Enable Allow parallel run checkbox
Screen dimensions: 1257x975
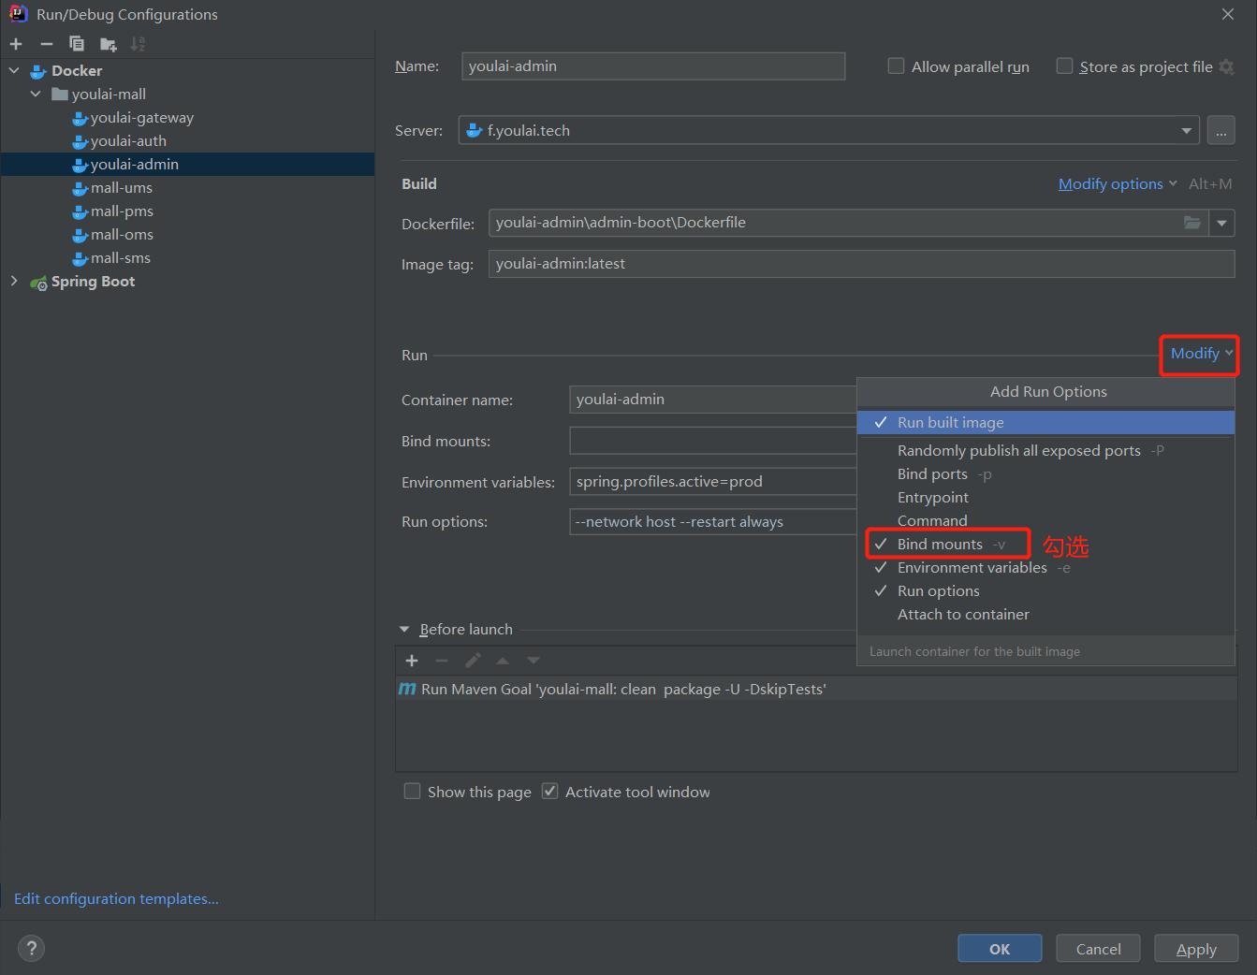coord(896,66)
